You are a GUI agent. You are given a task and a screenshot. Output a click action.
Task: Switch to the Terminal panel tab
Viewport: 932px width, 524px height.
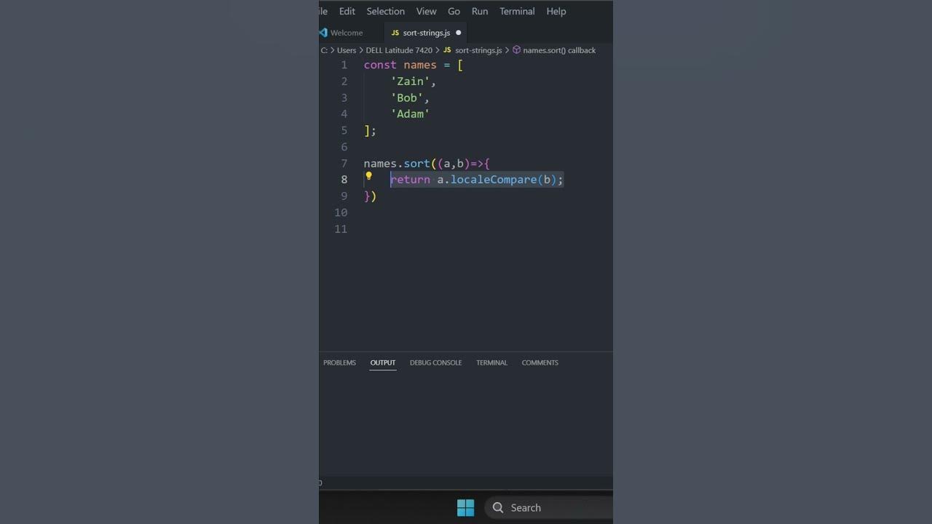491,362
